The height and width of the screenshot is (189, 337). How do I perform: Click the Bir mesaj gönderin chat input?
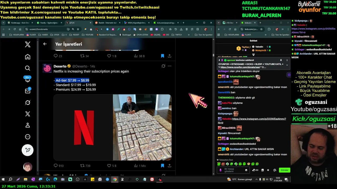click(x=234, y=170)
